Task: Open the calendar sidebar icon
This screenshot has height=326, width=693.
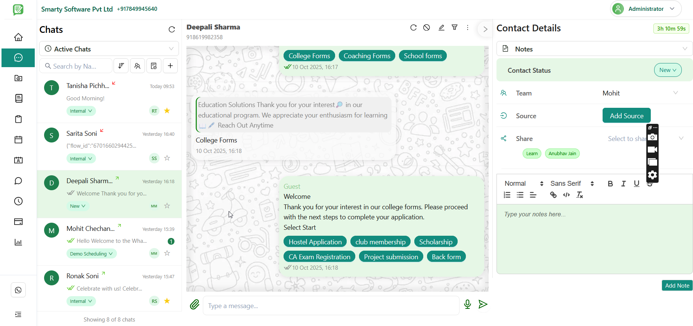Action: (x=18, y=140)
